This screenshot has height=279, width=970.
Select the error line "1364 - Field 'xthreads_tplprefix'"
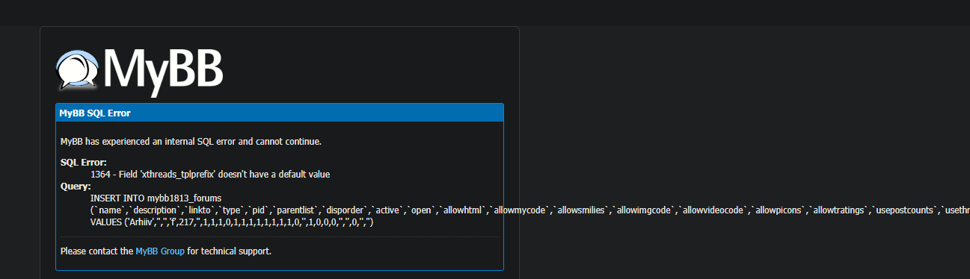[210, 175]
